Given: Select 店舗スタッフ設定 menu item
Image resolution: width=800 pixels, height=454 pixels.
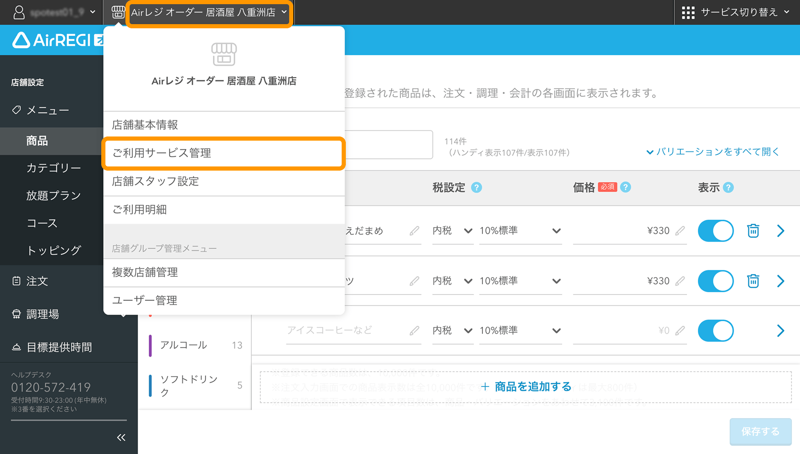Looking at the screenshot, I should [x=224, y=181].
